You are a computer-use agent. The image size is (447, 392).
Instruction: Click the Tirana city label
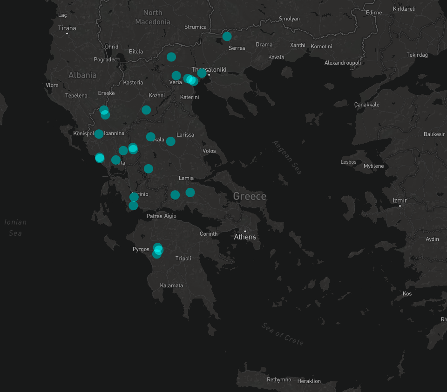[x=67, y=28]
